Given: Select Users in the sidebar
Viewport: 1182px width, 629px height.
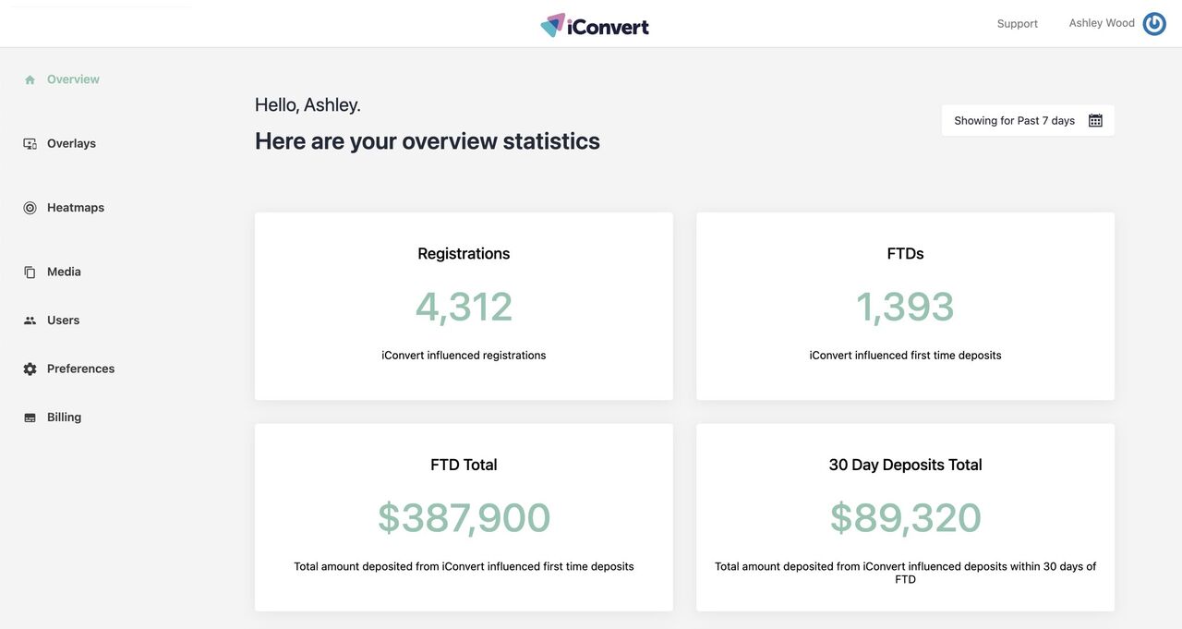Looking at the screenshot, I should 63,321.
